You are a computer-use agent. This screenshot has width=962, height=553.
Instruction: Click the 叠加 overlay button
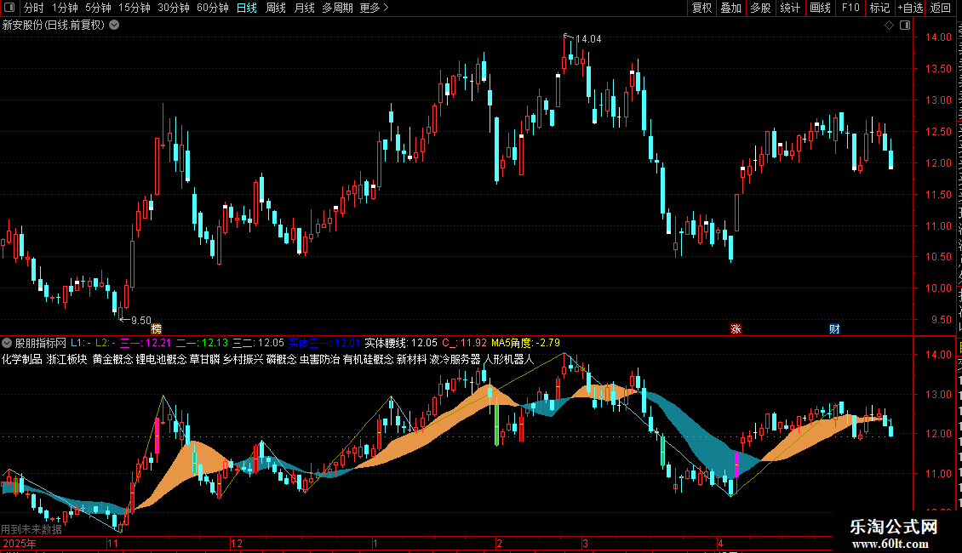click(731, 8)
